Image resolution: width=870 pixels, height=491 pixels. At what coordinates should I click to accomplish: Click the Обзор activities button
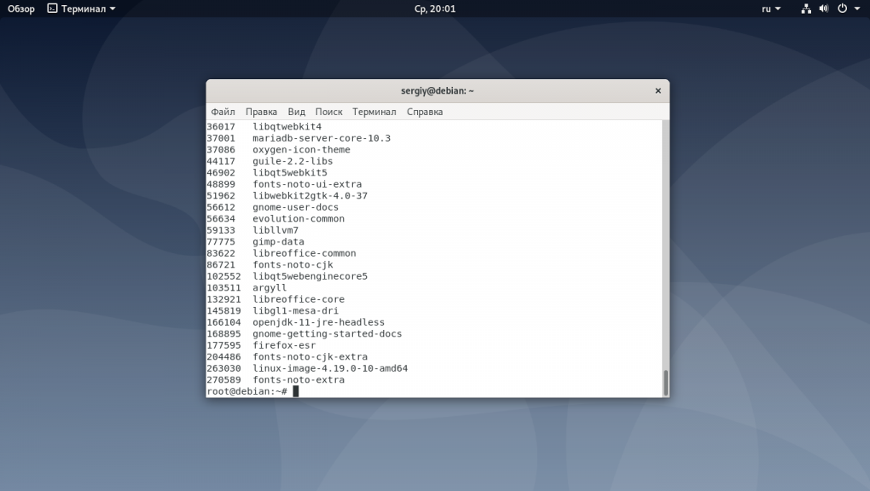[x=21, y=9]
